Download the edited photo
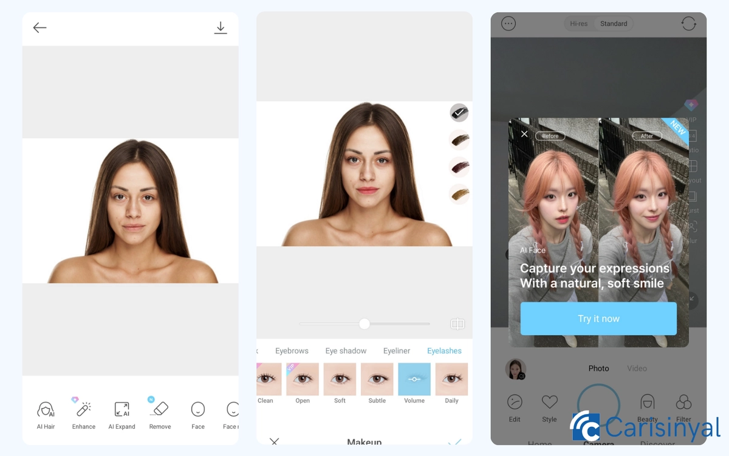729x456 pixels. 221,27
